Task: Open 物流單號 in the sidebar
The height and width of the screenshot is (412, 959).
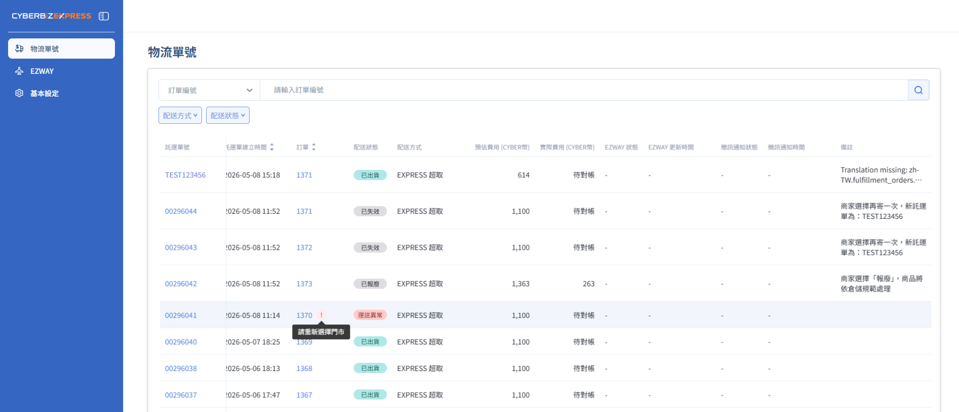Action: point(61,49)
